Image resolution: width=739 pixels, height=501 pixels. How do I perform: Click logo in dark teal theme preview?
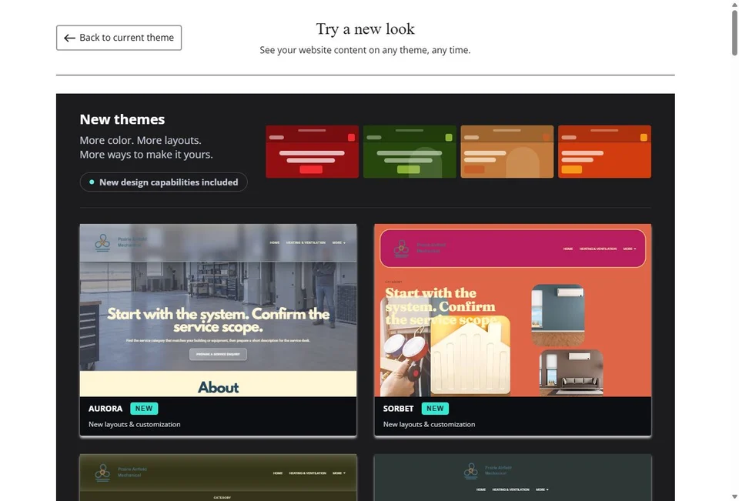pos(470,470)
